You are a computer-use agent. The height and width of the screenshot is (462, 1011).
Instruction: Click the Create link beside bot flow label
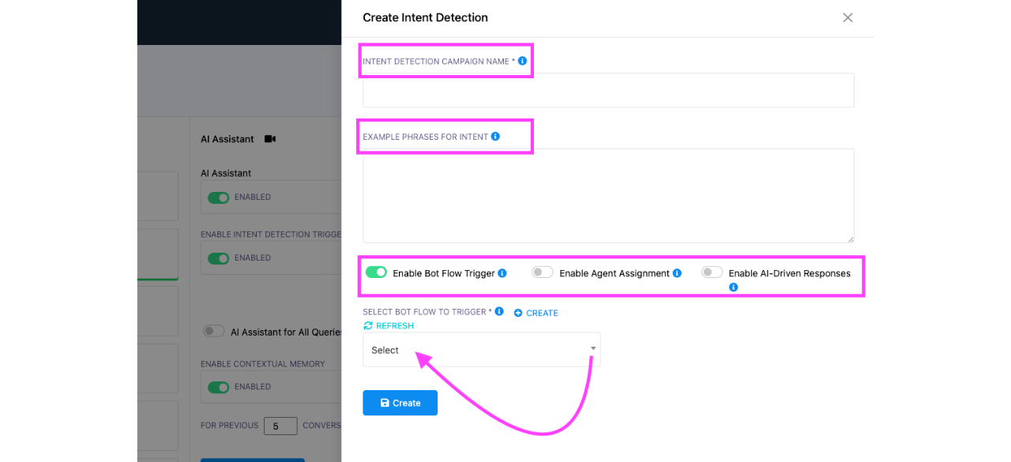coord(536,313)
